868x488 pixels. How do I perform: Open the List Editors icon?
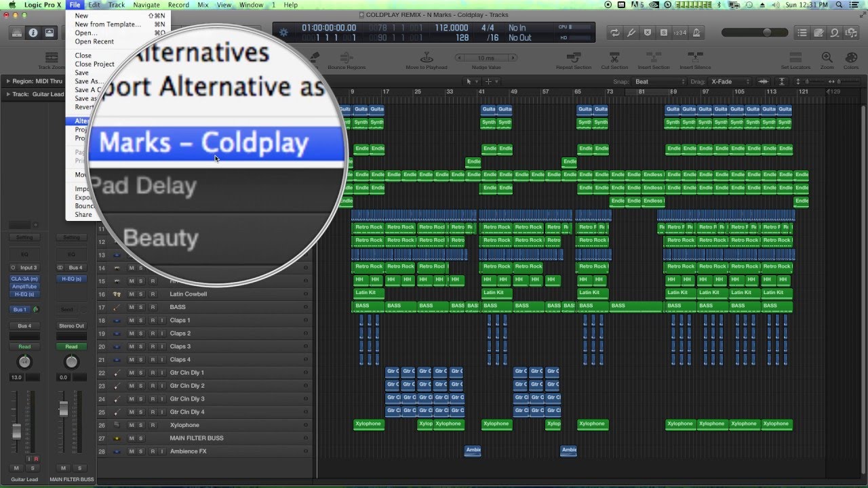803,33
